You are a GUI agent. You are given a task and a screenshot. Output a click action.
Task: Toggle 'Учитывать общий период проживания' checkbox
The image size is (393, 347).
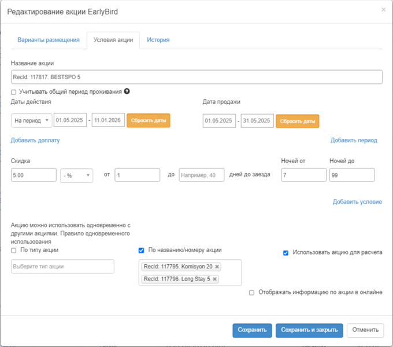click(14, 91)
